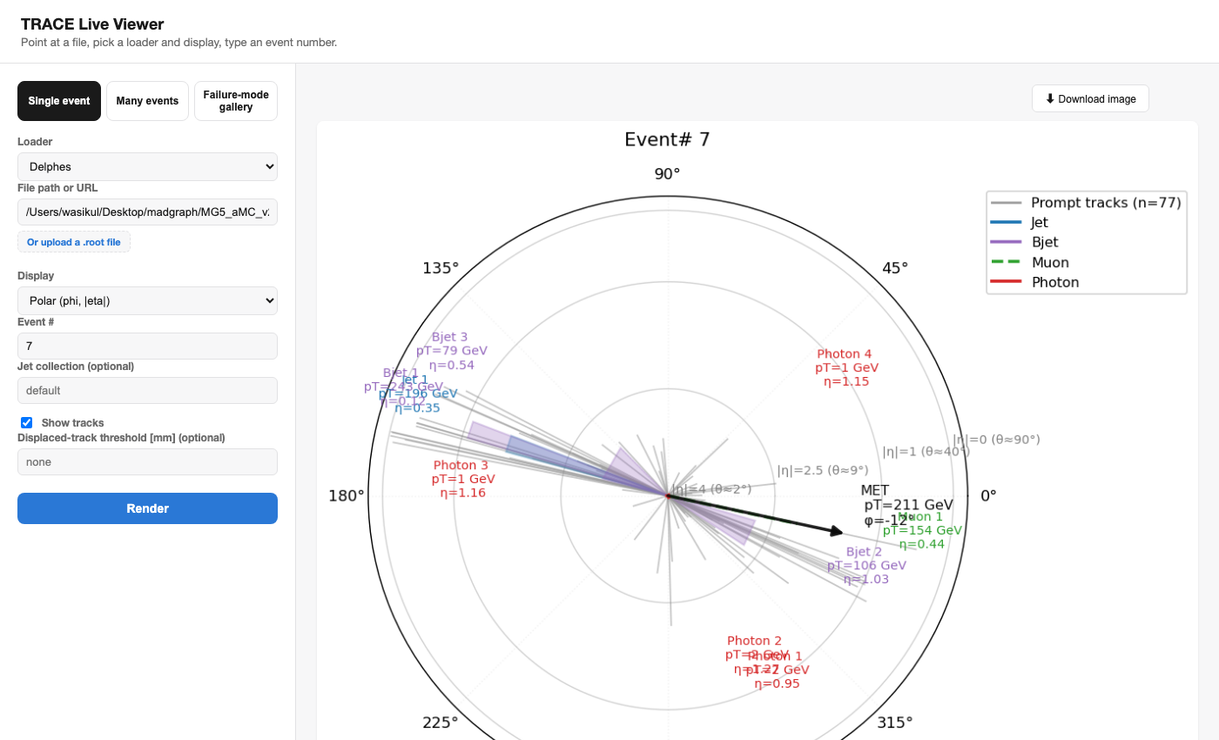Image resolution: width=1219 pixels, height=740 pixels.
Task: Click the Displaced-track threshold field
Action: pos(147,462)
